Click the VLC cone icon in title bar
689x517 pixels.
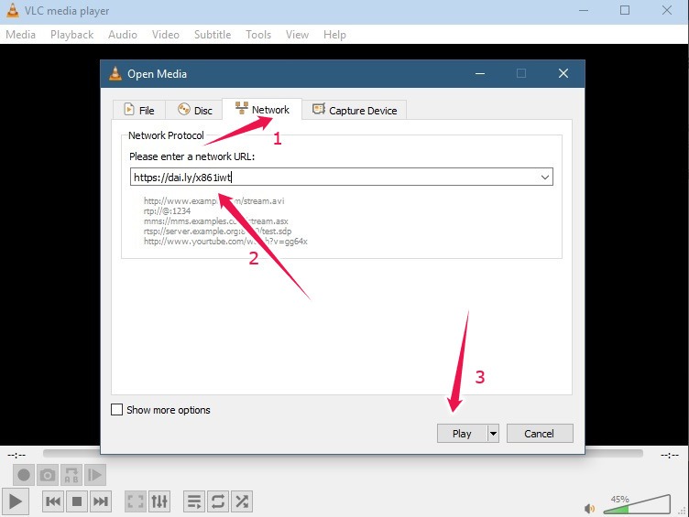[13, 11]
